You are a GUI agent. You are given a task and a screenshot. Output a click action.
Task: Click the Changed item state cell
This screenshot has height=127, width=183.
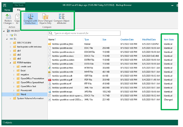pos(168,100)
